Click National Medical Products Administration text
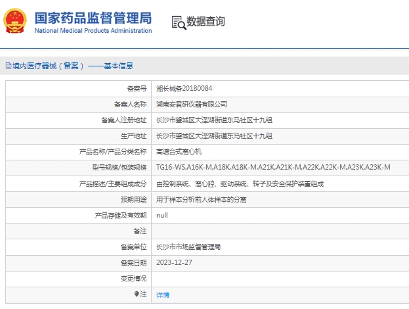The width and height of the screenshot is (409, 309). click(x=93, y=30)
